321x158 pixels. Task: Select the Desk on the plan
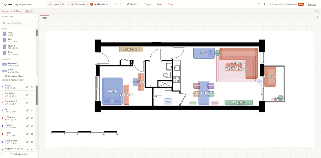(204, 53)
